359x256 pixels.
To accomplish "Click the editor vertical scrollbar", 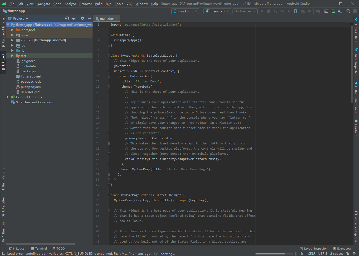I will pyautogui.click(x=351, y=65).
